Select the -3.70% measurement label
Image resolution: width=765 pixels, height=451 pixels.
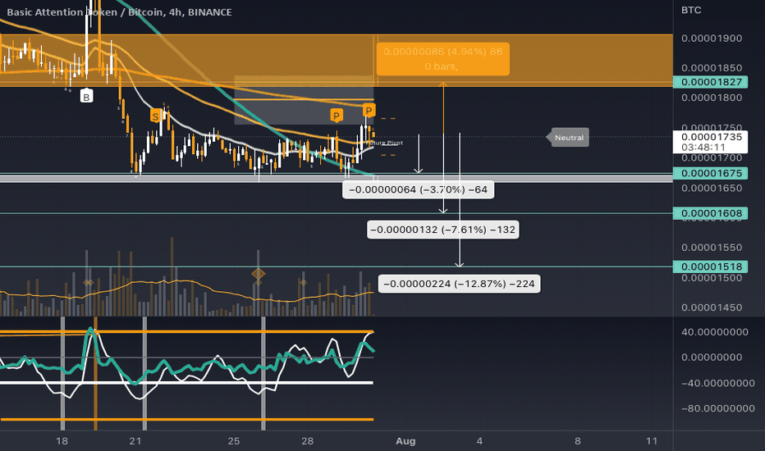[x=418, y=189]
